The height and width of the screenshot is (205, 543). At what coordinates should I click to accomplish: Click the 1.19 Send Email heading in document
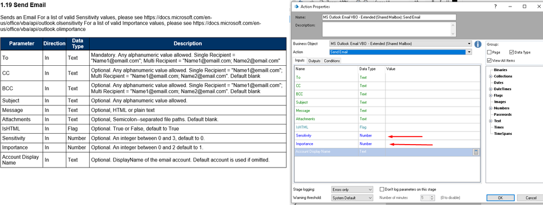(23, 5)
